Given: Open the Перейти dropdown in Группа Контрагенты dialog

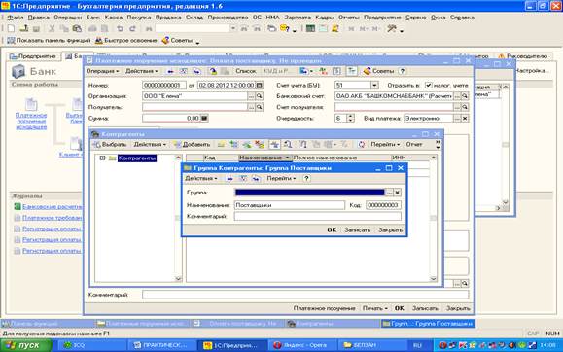Looking at the screenshot, I should [281, 179].
